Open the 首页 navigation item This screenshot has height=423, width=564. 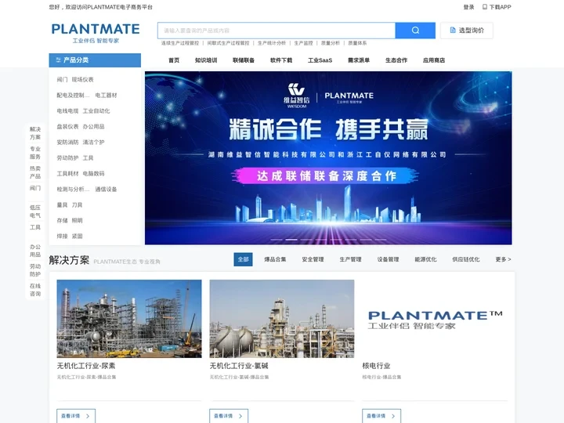(x=174, y=60)
